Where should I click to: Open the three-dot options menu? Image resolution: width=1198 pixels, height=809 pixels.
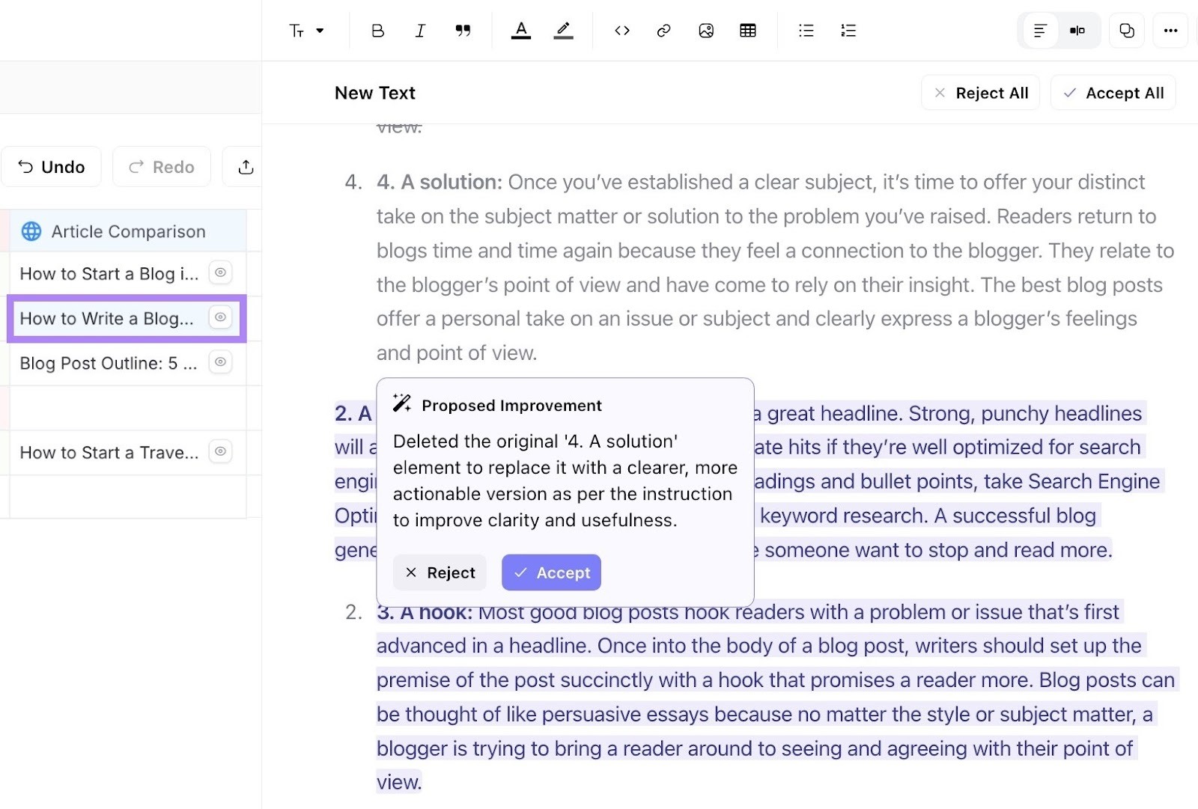click(x=1171, y=30)
